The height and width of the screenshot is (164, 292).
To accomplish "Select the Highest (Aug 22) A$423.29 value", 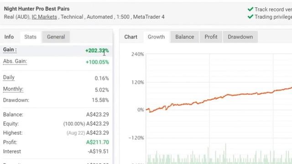I will tap(88, 133).
